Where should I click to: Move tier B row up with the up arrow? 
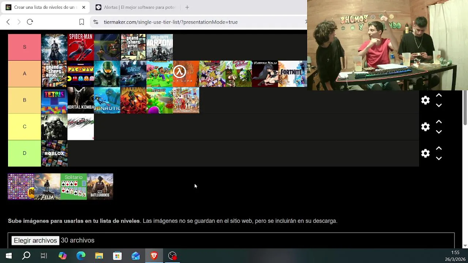click(x=439, y=95)
